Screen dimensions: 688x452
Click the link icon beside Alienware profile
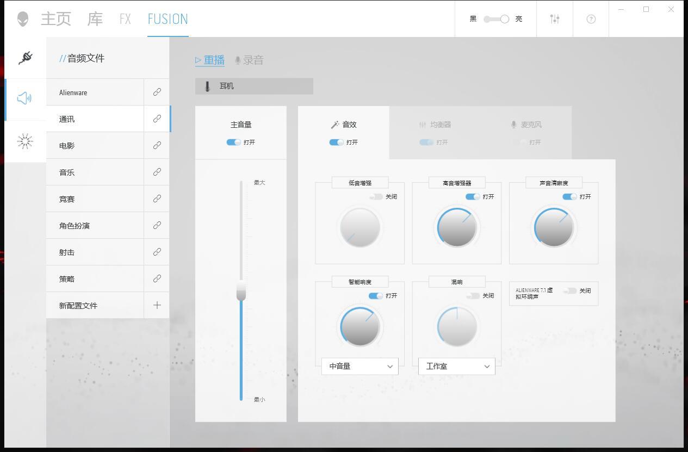pyautogui.click(x=157, y=92)
